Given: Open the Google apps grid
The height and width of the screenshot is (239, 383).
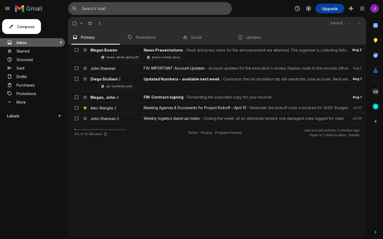Looking at the screenshot, I should pyautogui.click(x=362, y=8).
